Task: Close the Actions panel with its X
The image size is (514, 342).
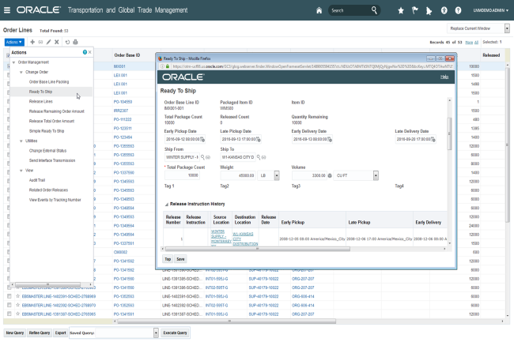Action: click(90, 52)
